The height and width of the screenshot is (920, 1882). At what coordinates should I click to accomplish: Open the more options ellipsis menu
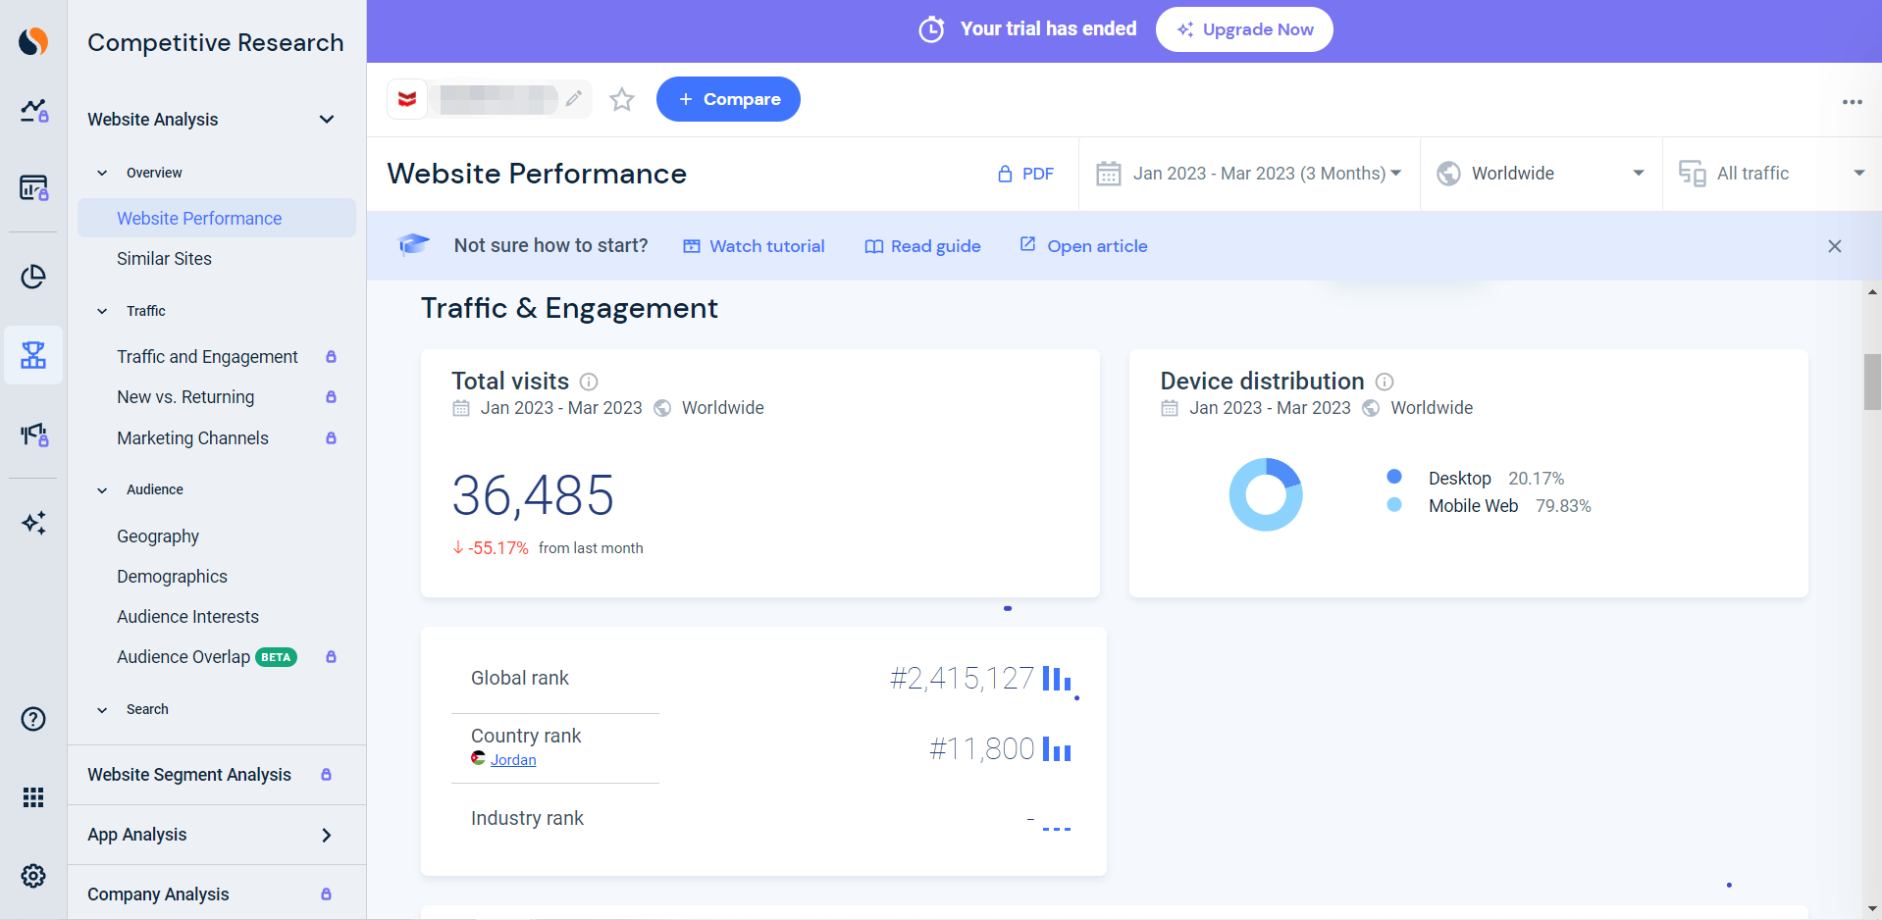tap(1852, 102)
